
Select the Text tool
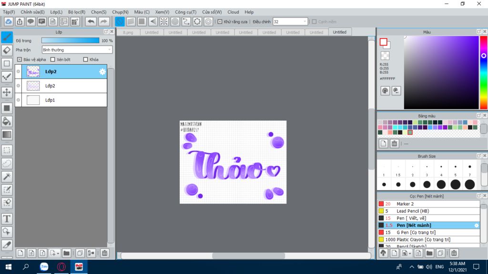7,219
